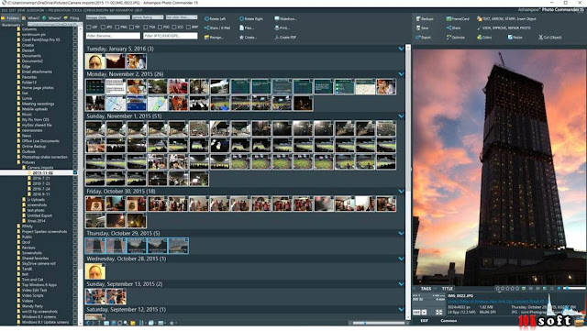The image size is (587, 331).
Task: Open the Print tool
Action: click(282, 28)
